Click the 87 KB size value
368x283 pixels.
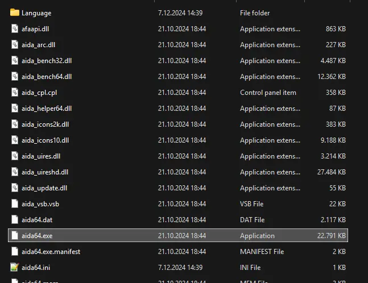click(x=337, y=109)
